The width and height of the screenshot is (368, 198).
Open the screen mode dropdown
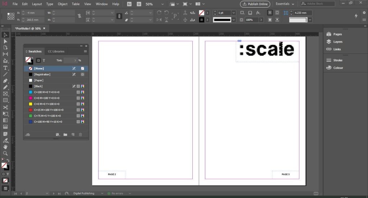point(187,4)
